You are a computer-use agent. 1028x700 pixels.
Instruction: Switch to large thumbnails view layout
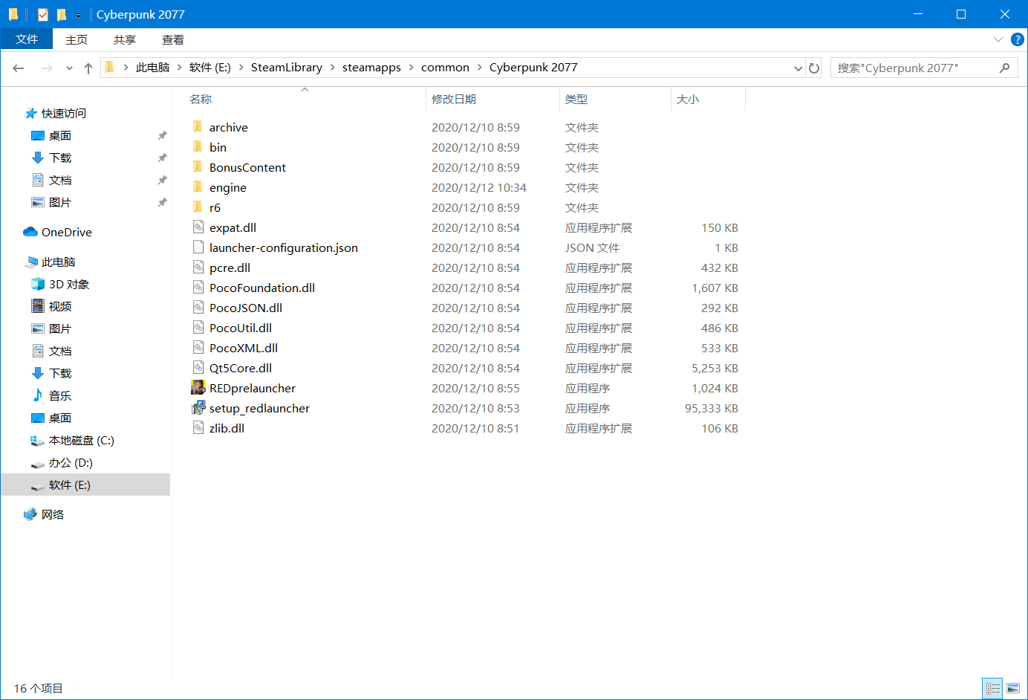point(1013,689)
